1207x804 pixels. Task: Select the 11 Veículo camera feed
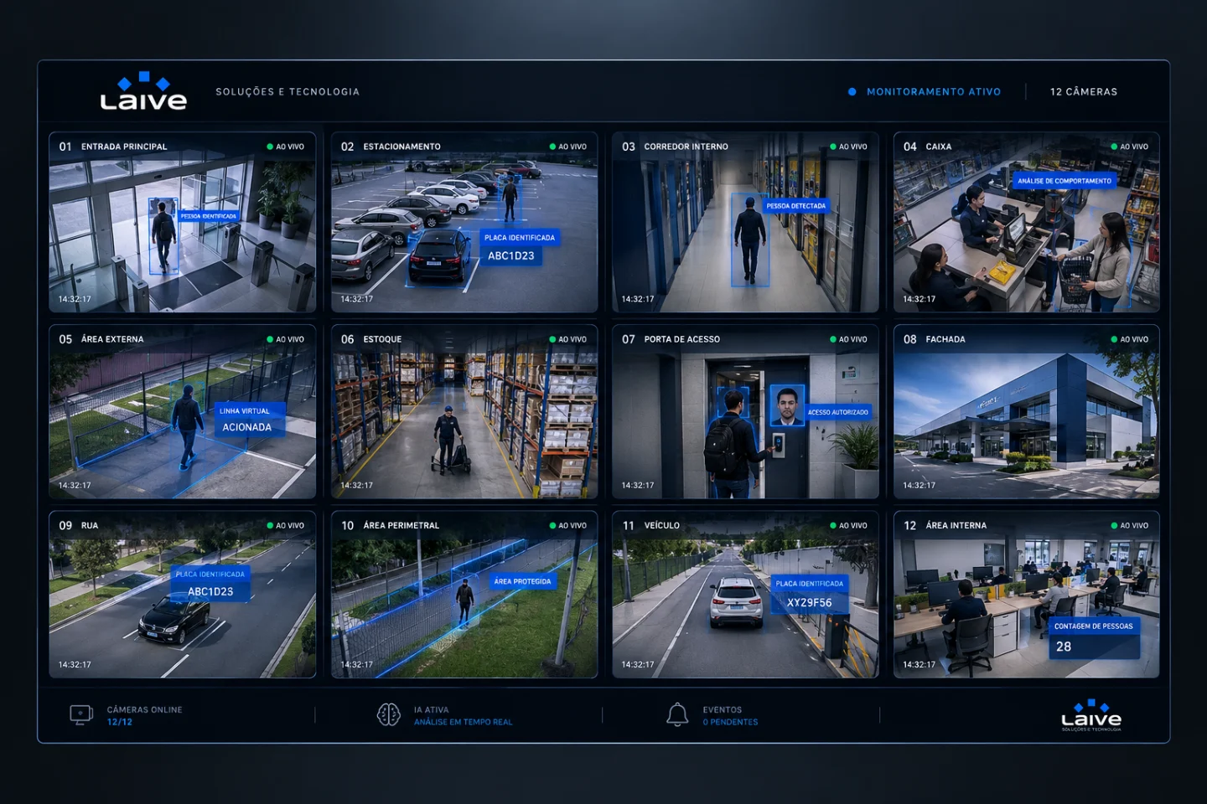(745, 595)
